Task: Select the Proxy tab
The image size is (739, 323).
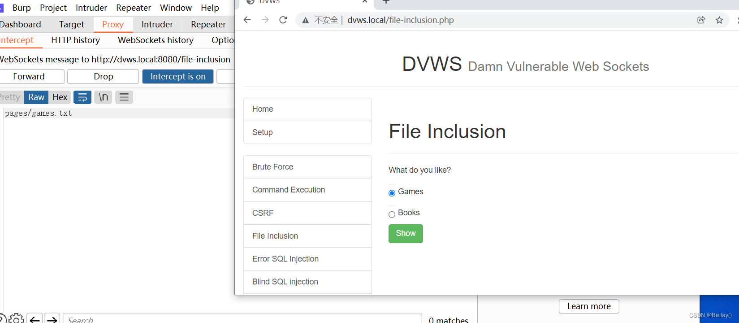Action: [113, 24]
